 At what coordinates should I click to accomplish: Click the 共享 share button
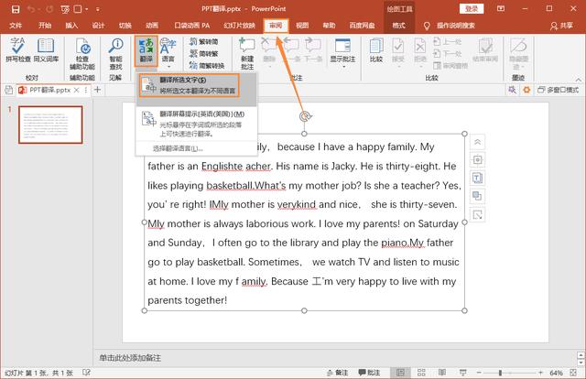pos(561,26)
